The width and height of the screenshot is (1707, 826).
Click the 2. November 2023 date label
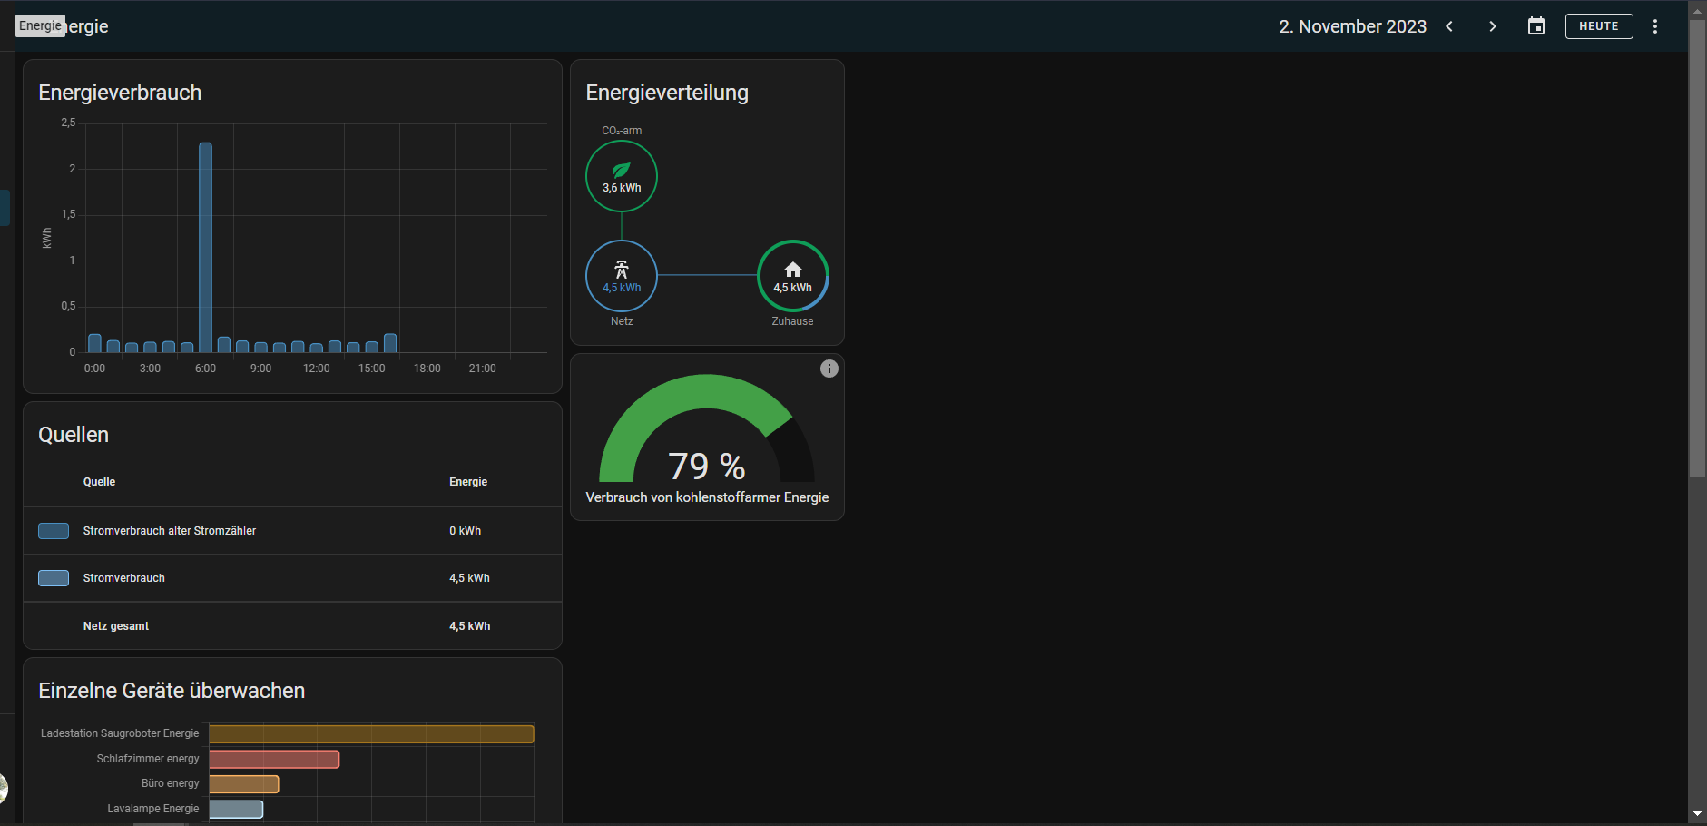point(1352,26)
